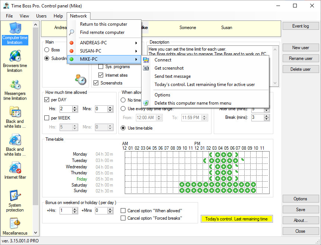
Task: Open Miscellaneous section icon
Action: pyautogui.click(x=15, y=223)
